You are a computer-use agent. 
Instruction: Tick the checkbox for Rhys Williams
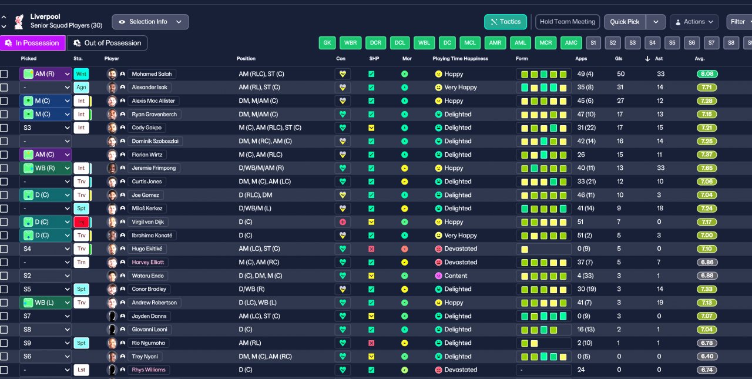[x=4, y=370]
